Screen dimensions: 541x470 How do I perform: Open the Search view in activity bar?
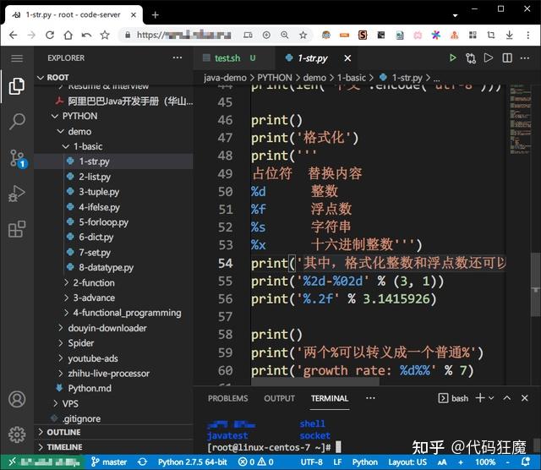17,122
